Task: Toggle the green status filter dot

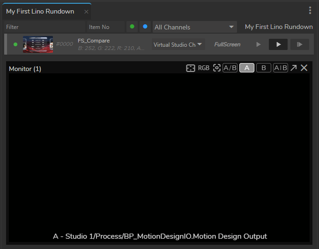Action: pos(132,27)
